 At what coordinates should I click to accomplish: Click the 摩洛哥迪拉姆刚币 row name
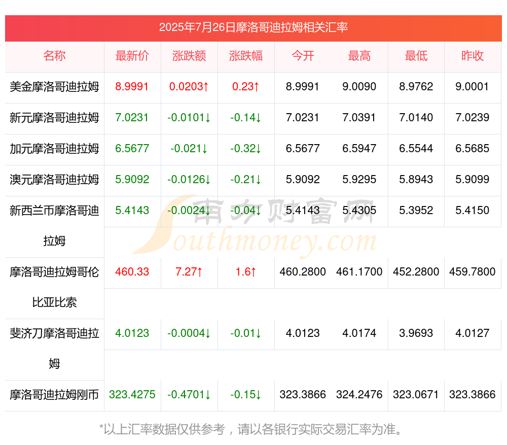[54, 395]
